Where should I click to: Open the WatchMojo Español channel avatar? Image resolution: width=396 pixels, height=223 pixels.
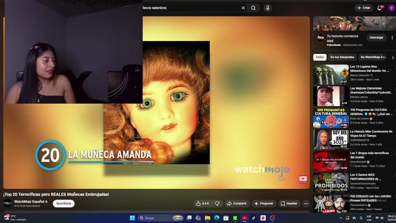[7, 203]
